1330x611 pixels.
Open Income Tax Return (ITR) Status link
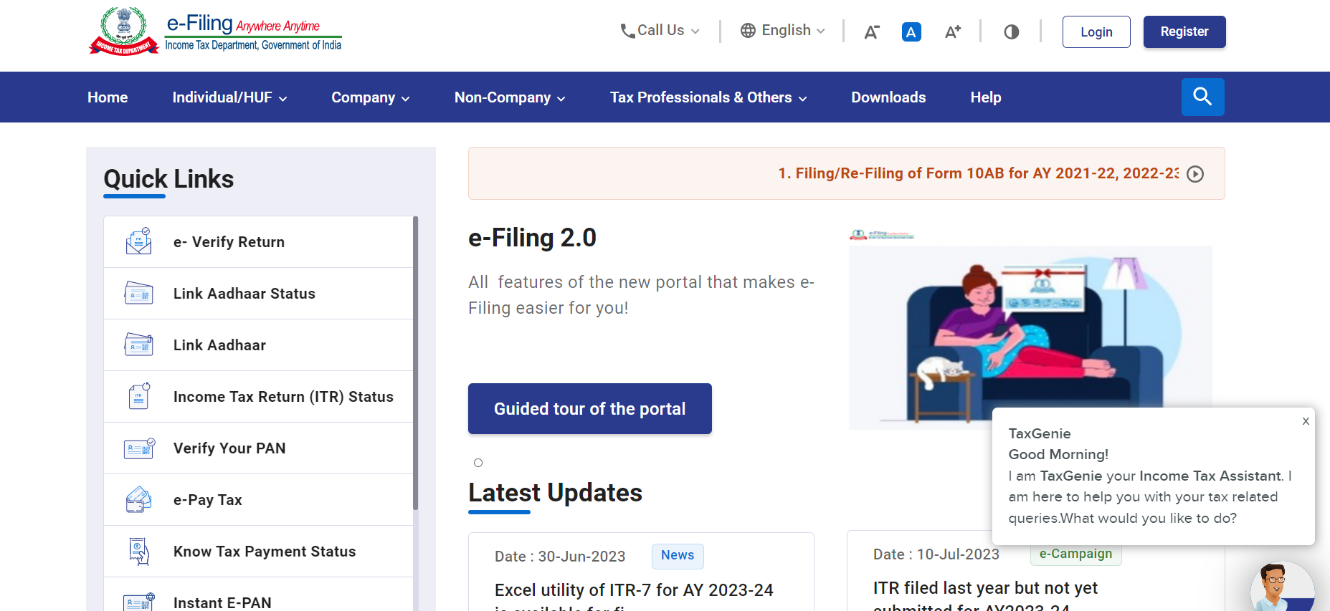[258, 397]
